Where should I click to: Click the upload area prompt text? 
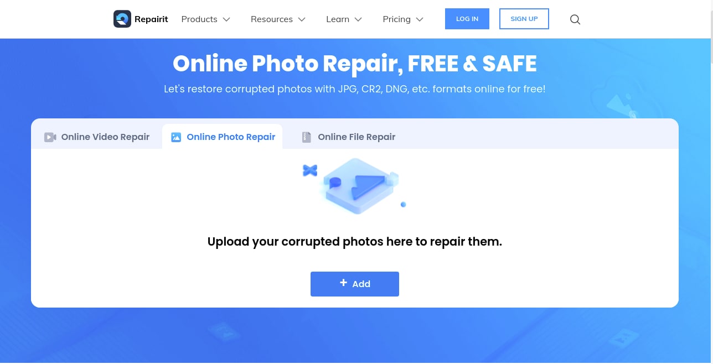click(355, 242)
